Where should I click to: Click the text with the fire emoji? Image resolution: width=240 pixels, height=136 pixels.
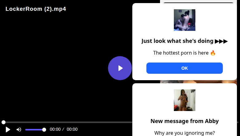tap(184, 53)
